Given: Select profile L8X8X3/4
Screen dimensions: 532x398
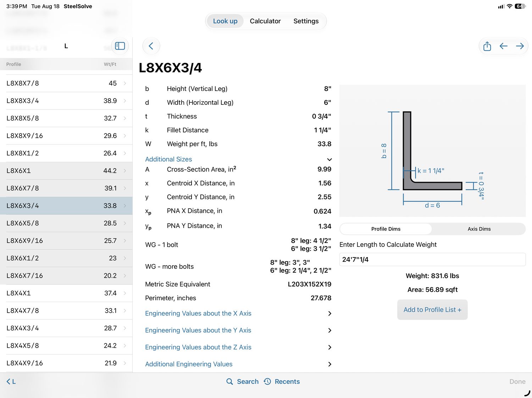Looking at the screenshot, I should [66, 101].
